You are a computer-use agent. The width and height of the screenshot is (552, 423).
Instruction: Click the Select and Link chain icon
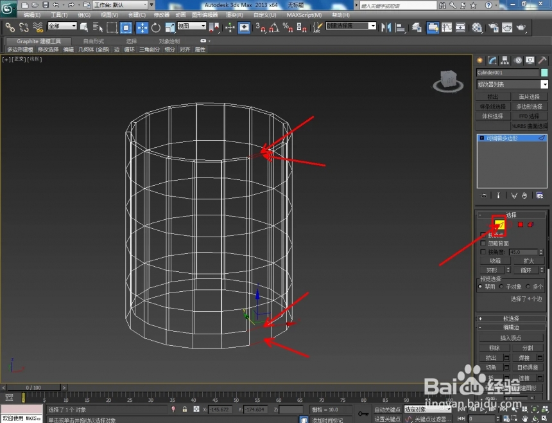click(10, 27)
